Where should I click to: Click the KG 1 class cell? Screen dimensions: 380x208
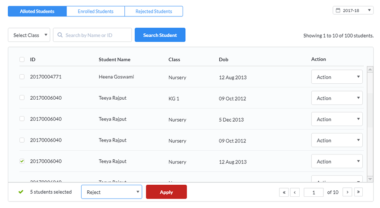[x=174, y=98]
